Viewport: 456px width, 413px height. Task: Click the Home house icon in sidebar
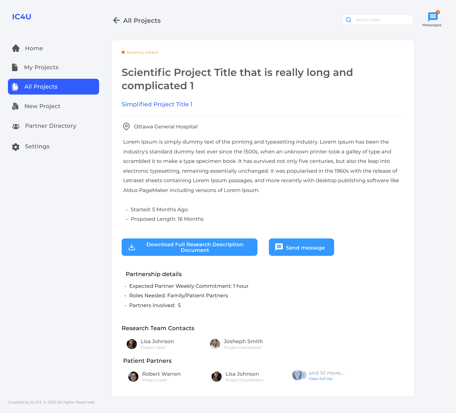point(16,48)
